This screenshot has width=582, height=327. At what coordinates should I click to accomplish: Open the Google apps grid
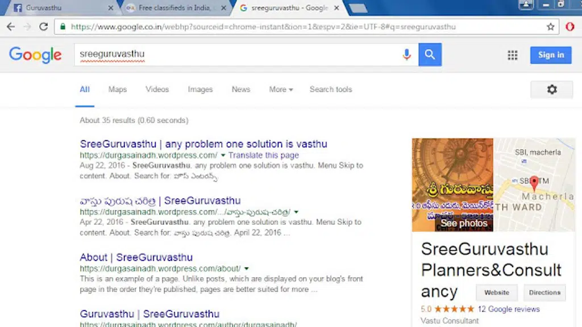[x=513, y=55]
